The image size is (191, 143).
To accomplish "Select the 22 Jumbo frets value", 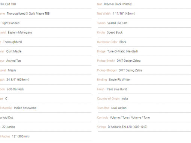I will coord(9,127).
